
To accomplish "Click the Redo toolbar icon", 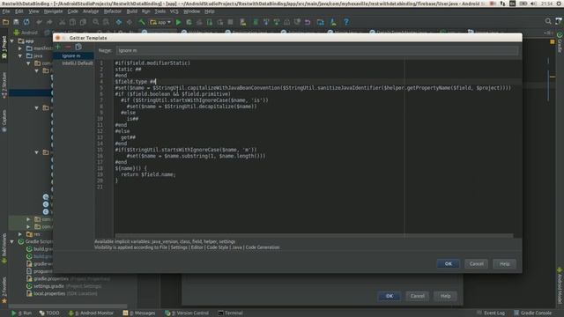I will (x=49, y=22).
